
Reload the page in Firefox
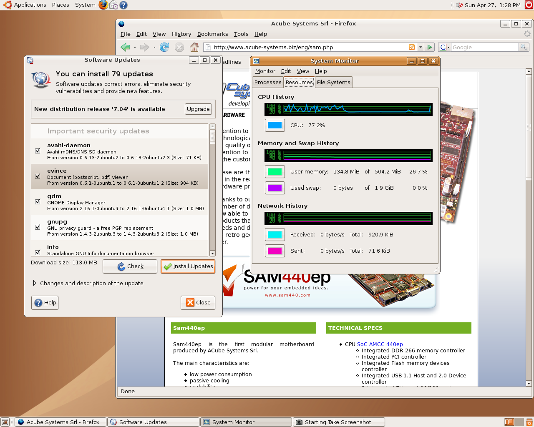164,47
